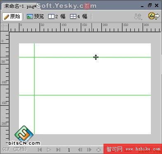This screenshot has height=154, width=162.
Task: Play the animation frames
Action: [49, 149]
